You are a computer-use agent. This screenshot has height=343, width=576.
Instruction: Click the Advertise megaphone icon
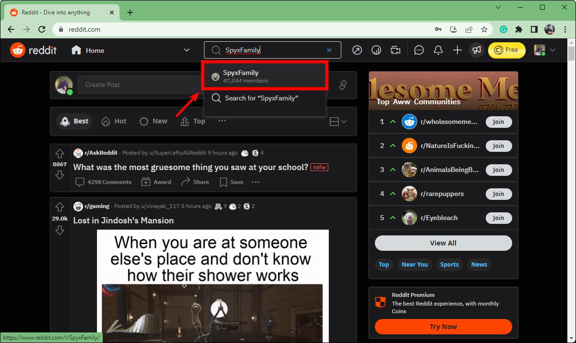[x=476, y=50]
